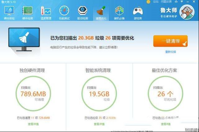The width and height of the screenshot is (199, 132).
Task: View details under 智能系统清理
Action: click(99, 124)
